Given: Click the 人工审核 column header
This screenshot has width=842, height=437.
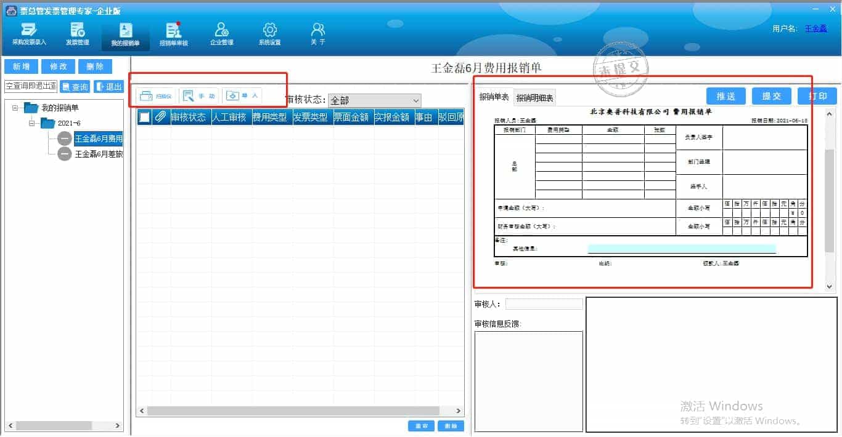Looking at the screenshot, I should pyautogui.click(x=231, y=117).
